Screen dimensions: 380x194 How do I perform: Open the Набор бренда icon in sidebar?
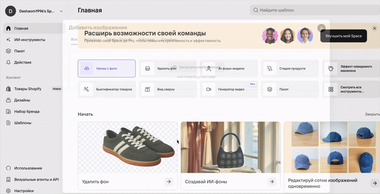(9, 112)
